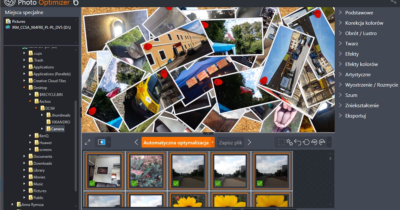This screenshot has height=210, width=400.
Task: Rotate the photo 90 degrees left
Action: pos(314,142)
